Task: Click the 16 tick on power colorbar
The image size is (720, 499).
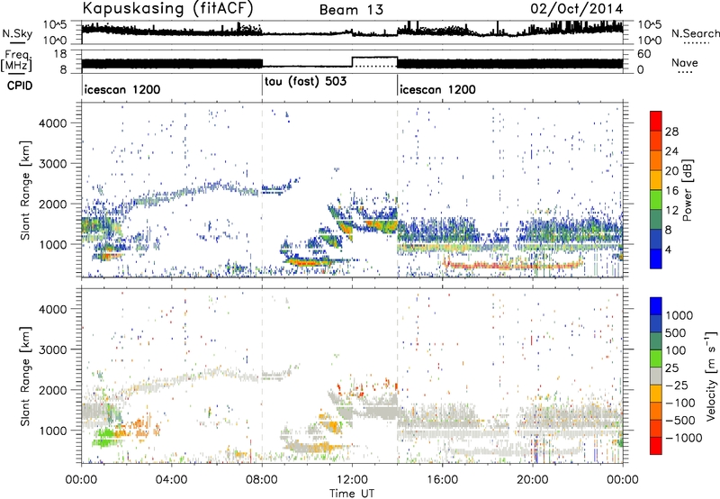Action: [671, 191]
